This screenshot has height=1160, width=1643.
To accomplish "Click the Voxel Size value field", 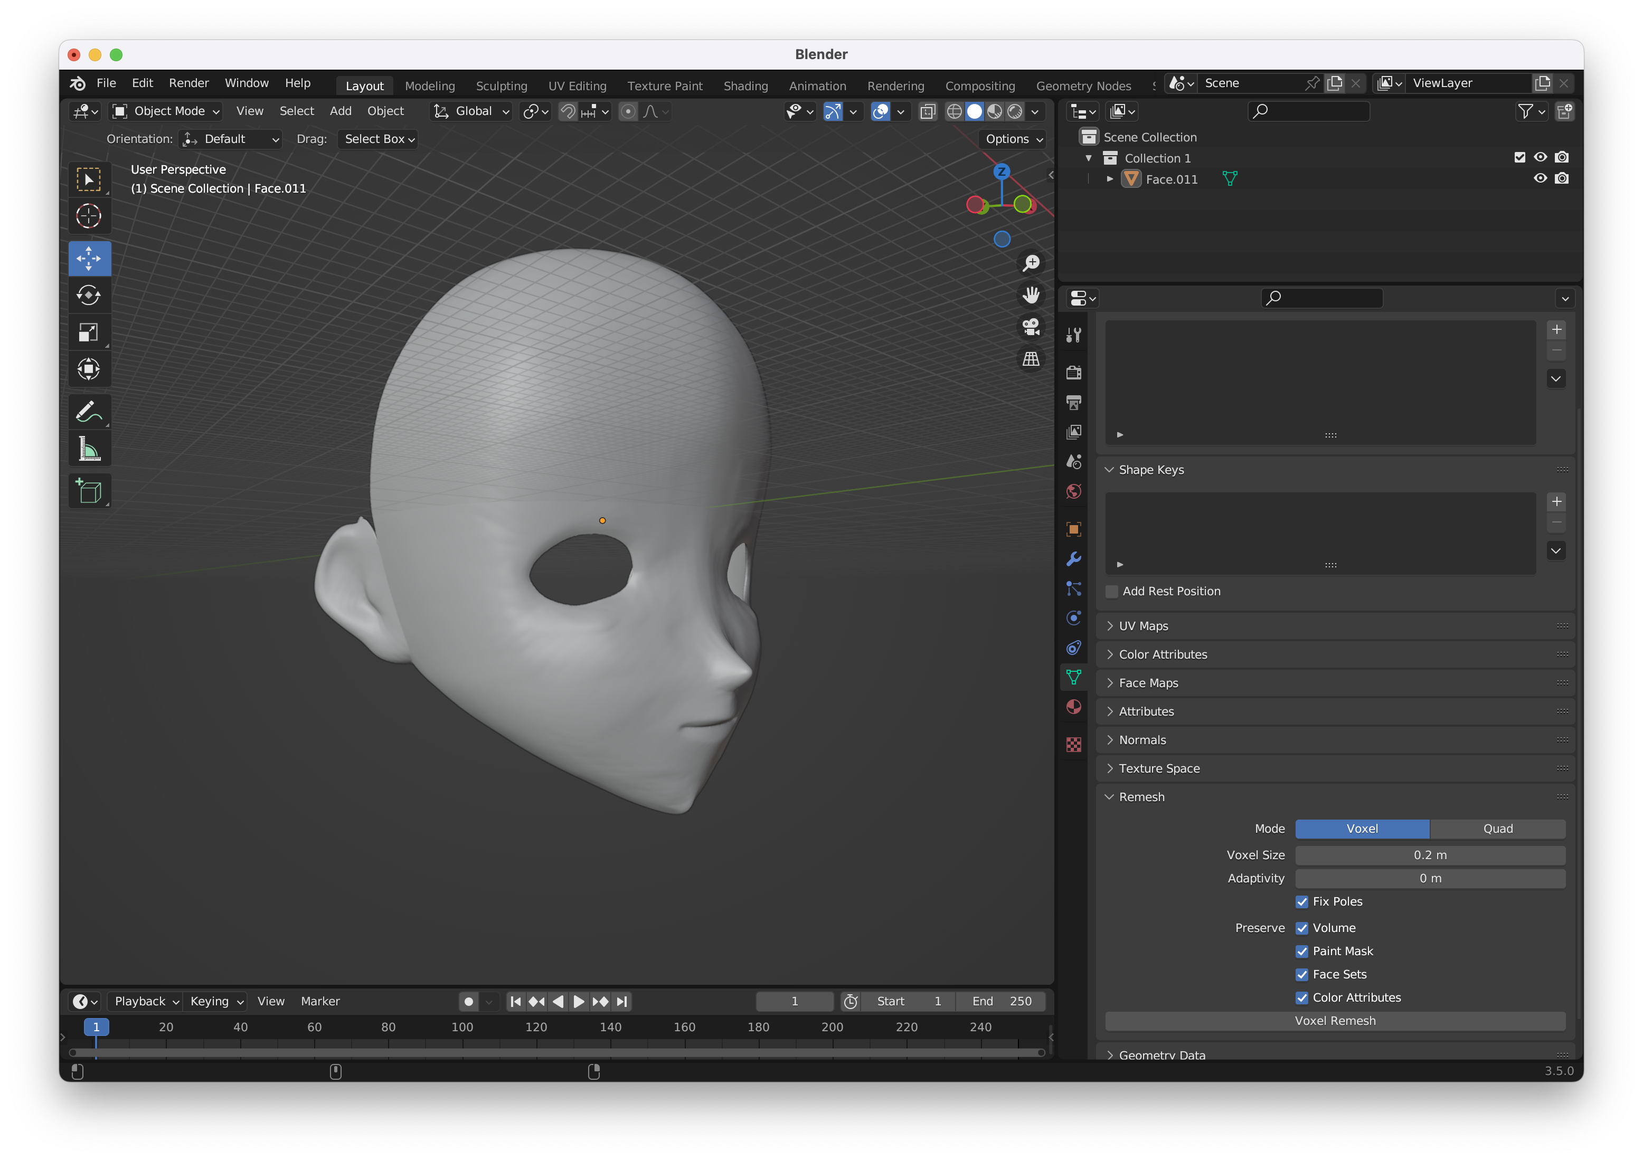I will point(1429,855).
